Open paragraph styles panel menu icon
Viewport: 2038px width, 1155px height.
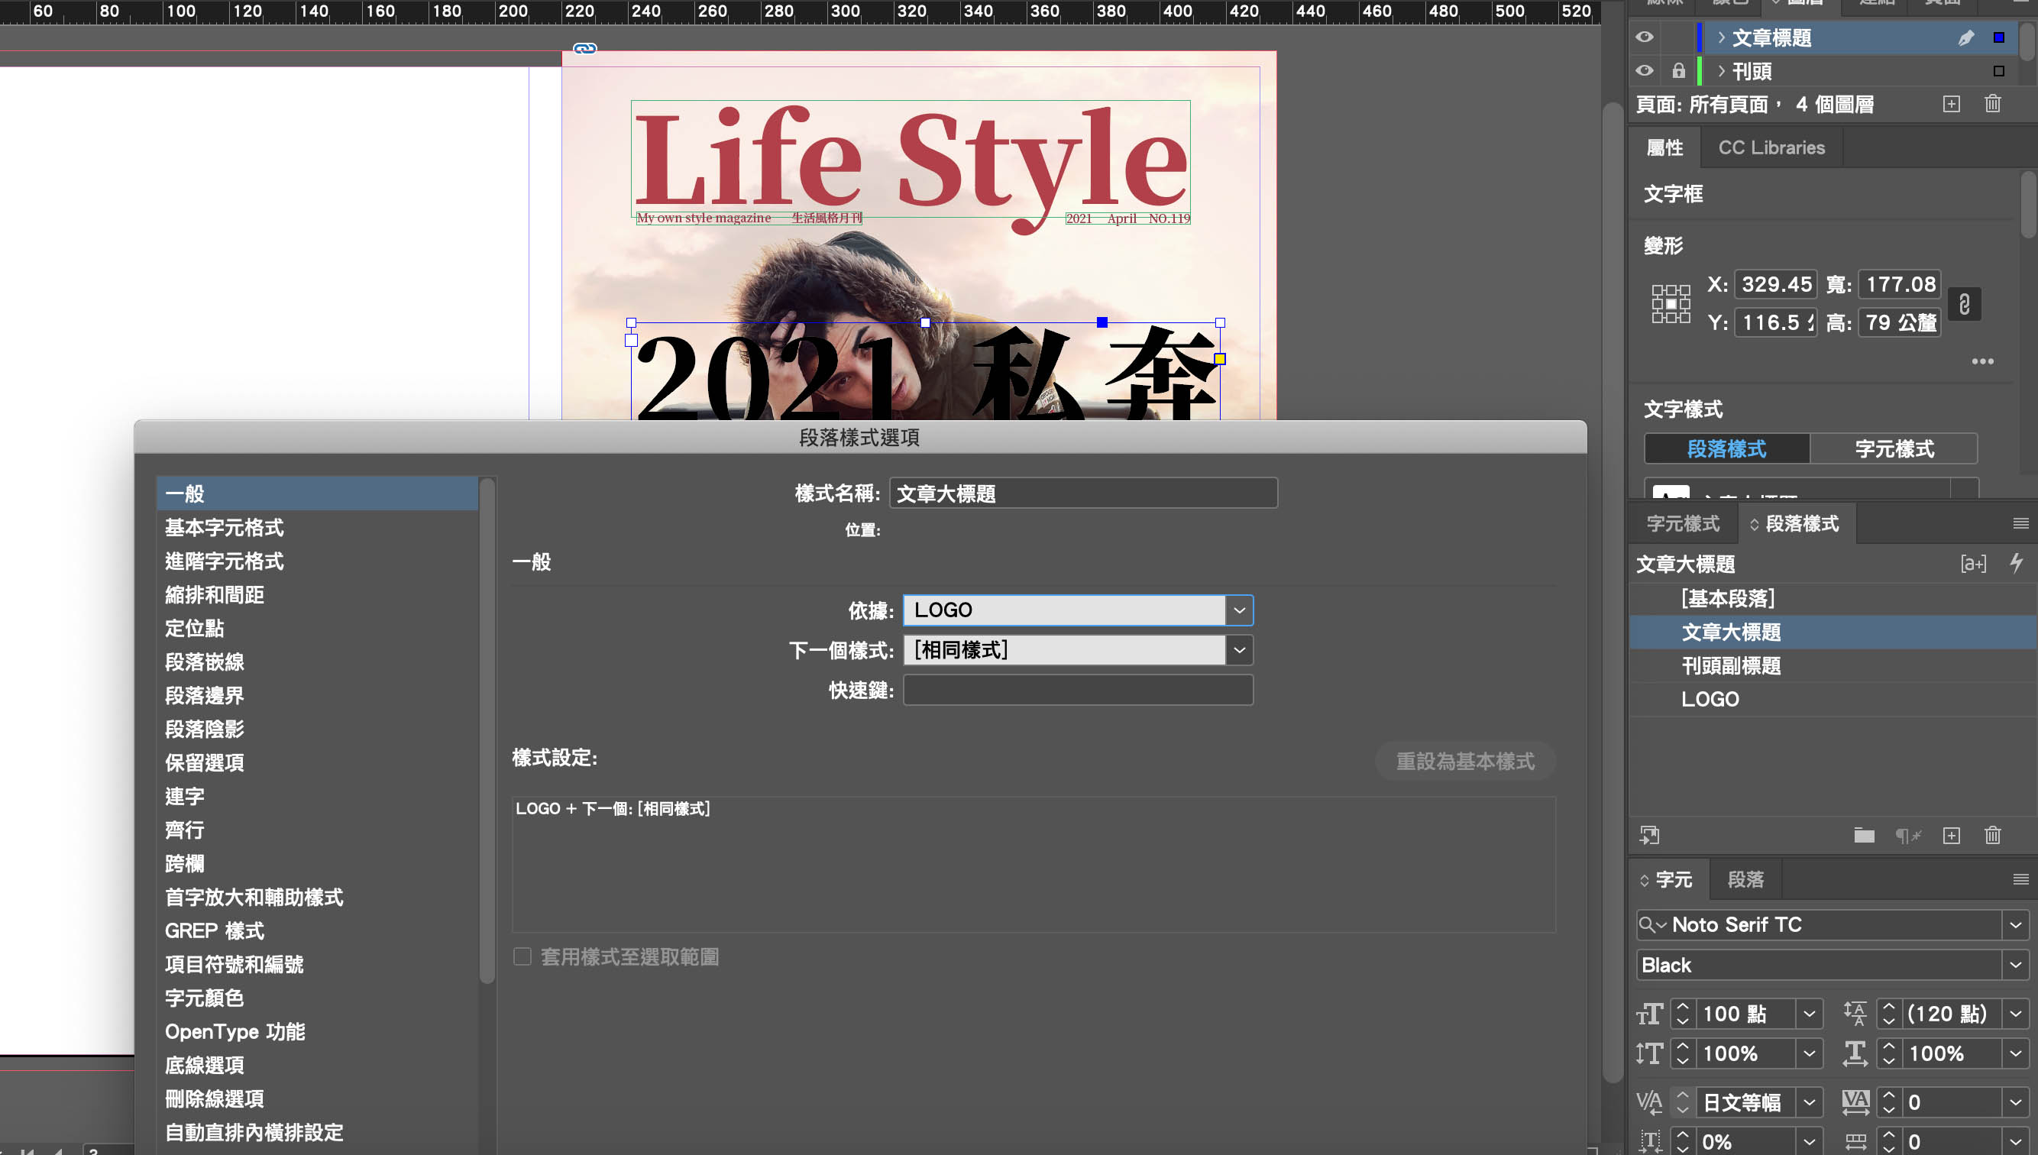tap(2020, 523)
